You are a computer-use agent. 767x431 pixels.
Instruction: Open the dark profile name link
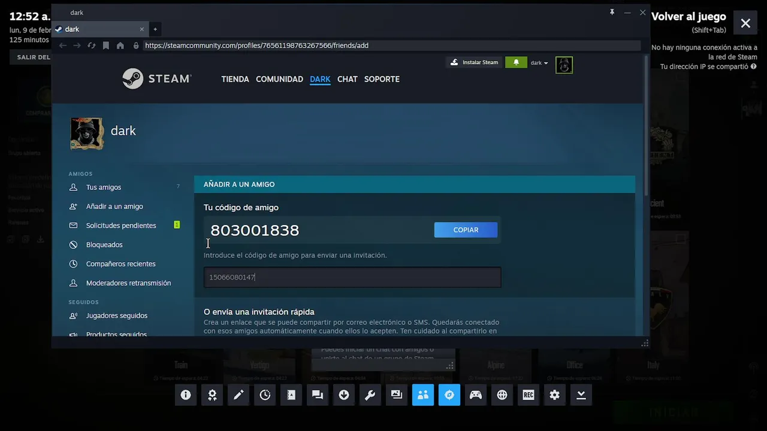123,130
